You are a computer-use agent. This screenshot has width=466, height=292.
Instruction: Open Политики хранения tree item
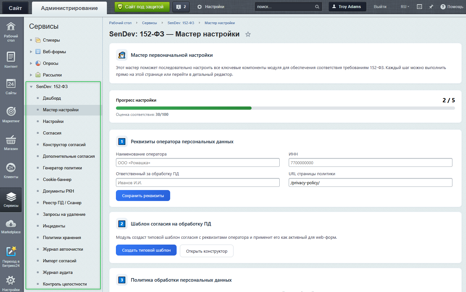point(62,237)
